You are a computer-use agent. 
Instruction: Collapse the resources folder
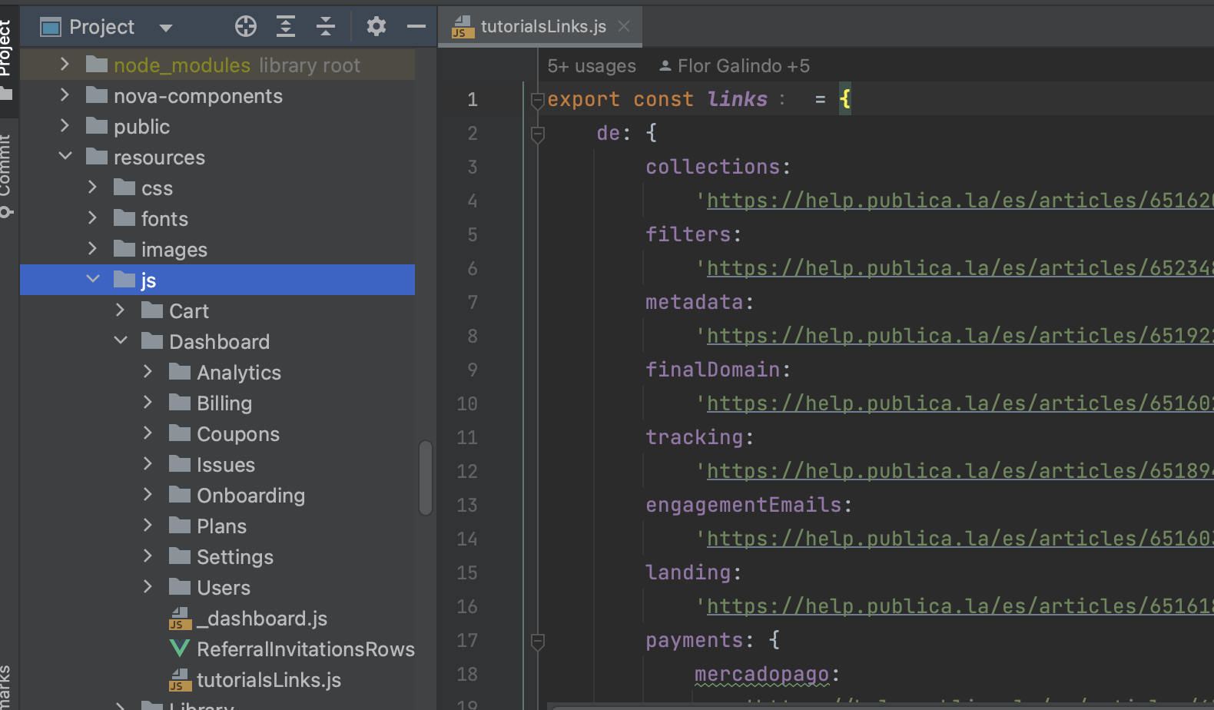click(x=65, y=157)
